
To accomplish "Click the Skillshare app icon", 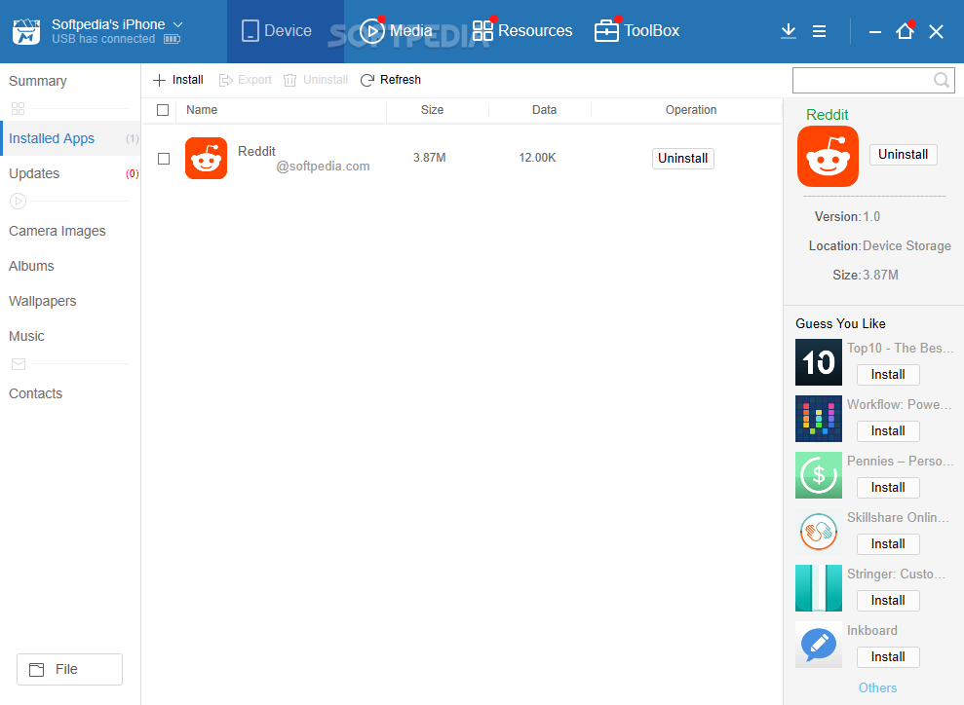I will 819,532.
